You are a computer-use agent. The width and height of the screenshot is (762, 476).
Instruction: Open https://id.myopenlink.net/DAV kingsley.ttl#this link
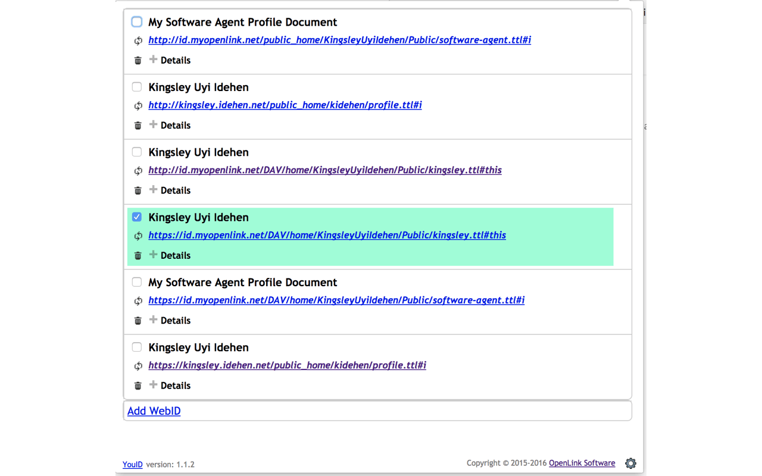click(x=327, y=235)
